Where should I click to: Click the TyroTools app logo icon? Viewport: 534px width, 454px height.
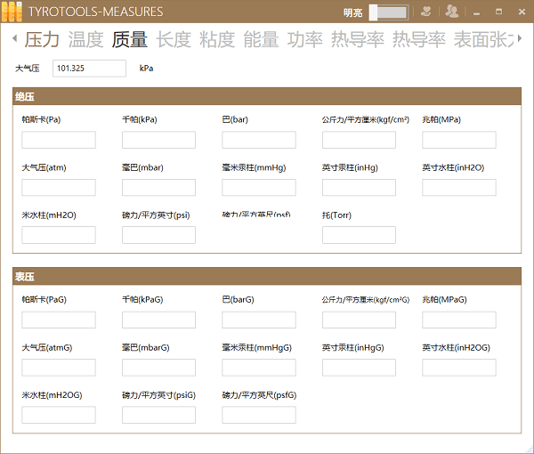coord(11,12)
